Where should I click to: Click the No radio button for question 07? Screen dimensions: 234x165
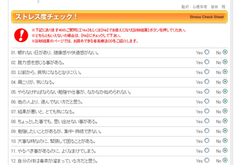[x=225, y=111]
